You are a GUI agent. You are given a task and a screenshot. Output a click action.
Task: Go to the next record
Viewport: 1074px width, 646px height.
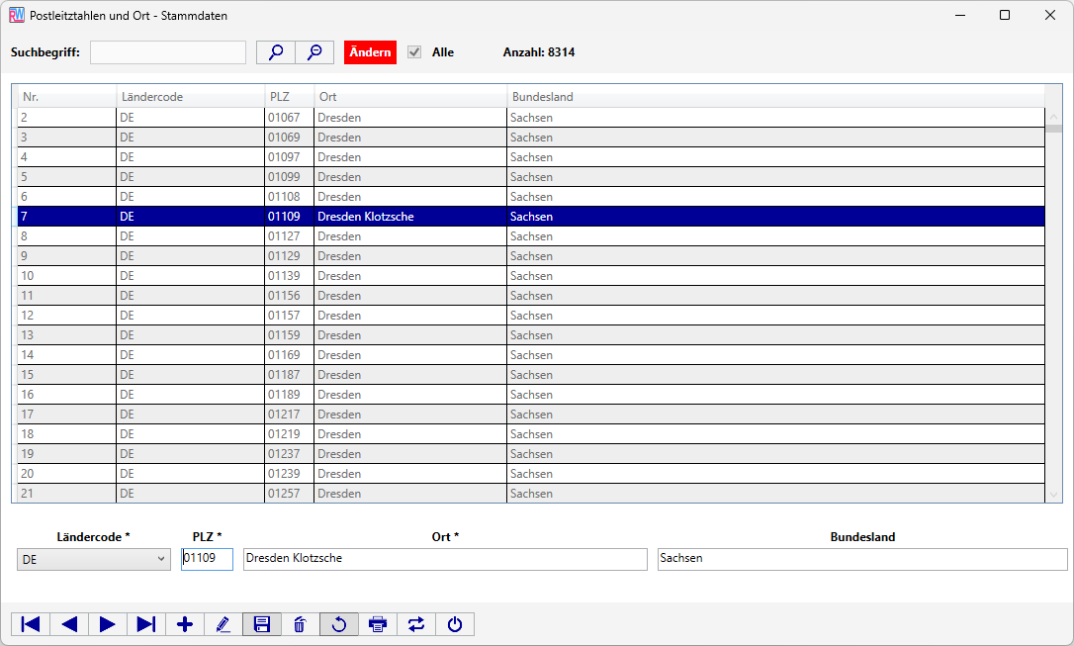108,624
